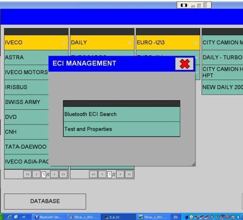
Task: Open the EN language indicator
Action: 176,217
